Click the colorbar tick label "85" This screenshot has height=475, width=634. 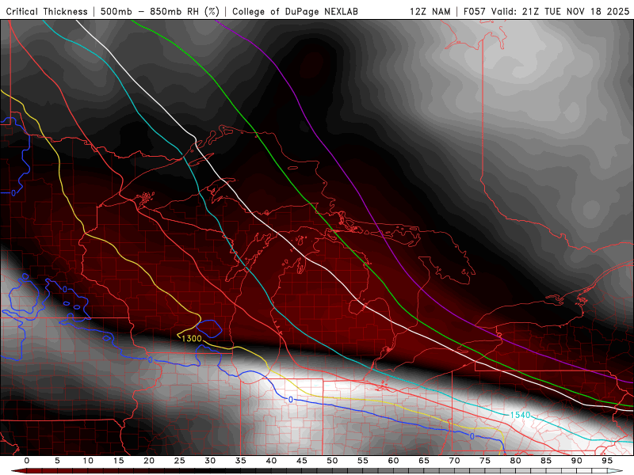[546, 461]
